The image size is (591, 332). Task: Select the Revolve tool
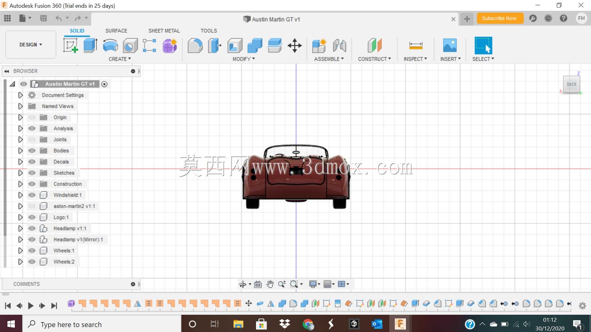pos(110,45)
